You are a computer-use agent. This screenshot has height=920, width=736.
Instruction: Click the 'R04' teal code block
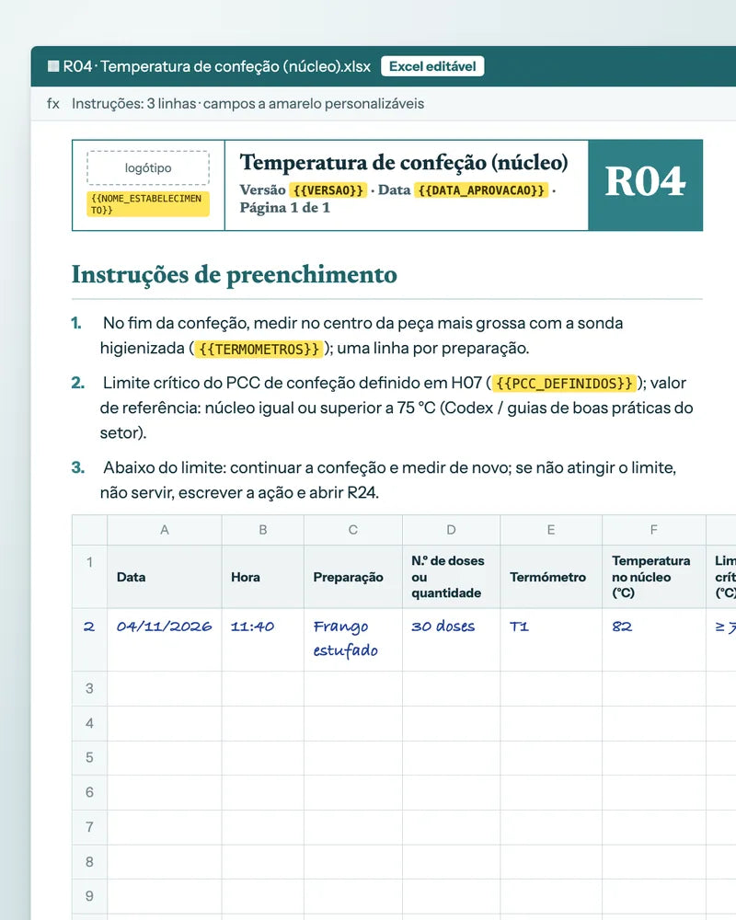tap(645, 185)
